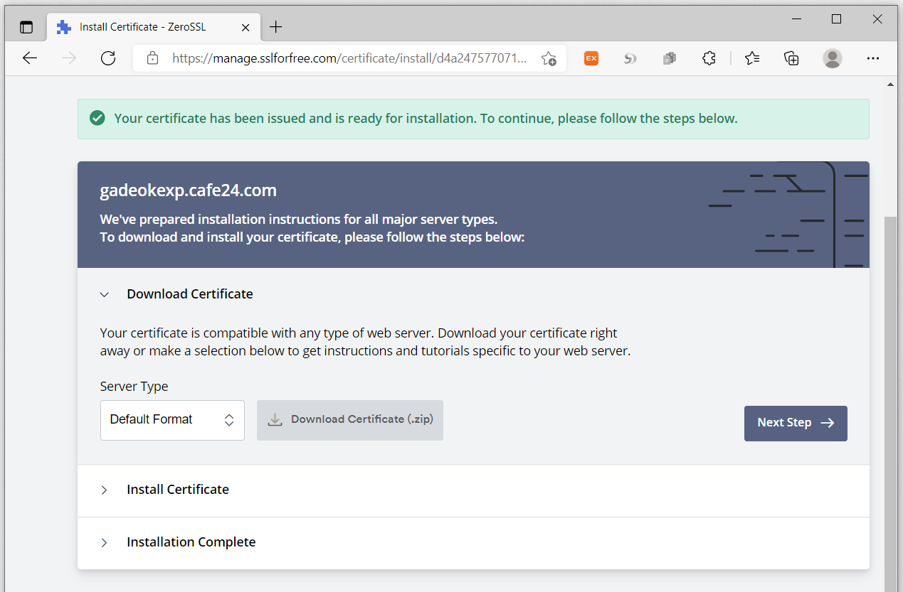The image size is (903, 592).
Task: Minimize the browser window
Action: [x=796, y=19]
